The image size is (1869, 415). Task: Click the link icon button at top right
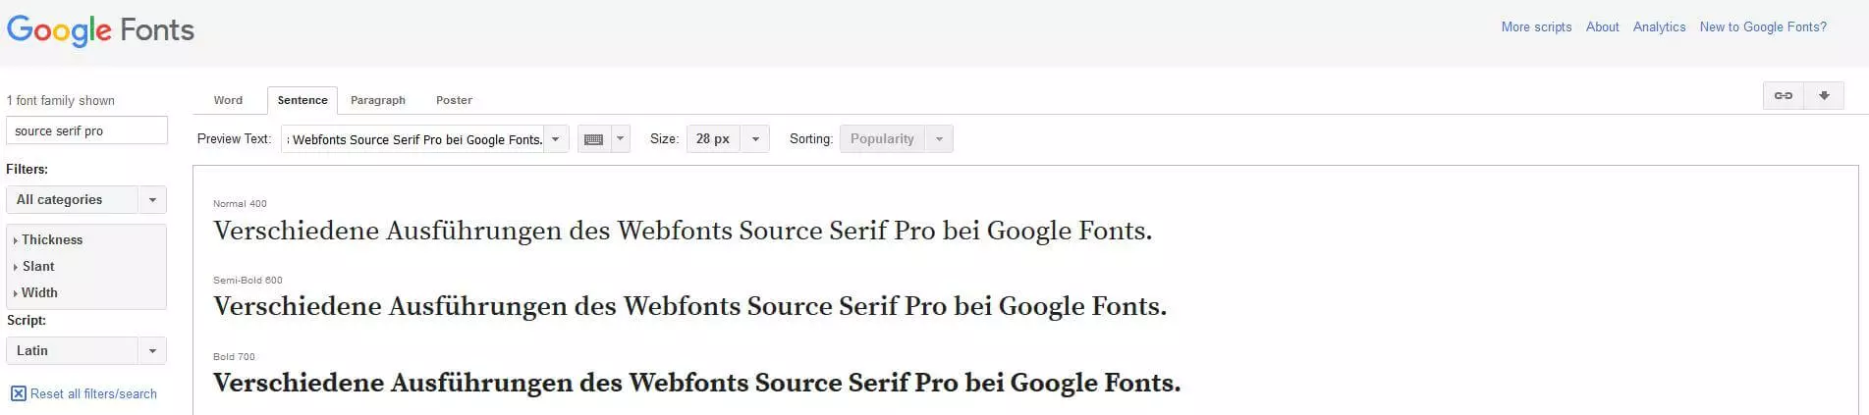point(1784,96)
